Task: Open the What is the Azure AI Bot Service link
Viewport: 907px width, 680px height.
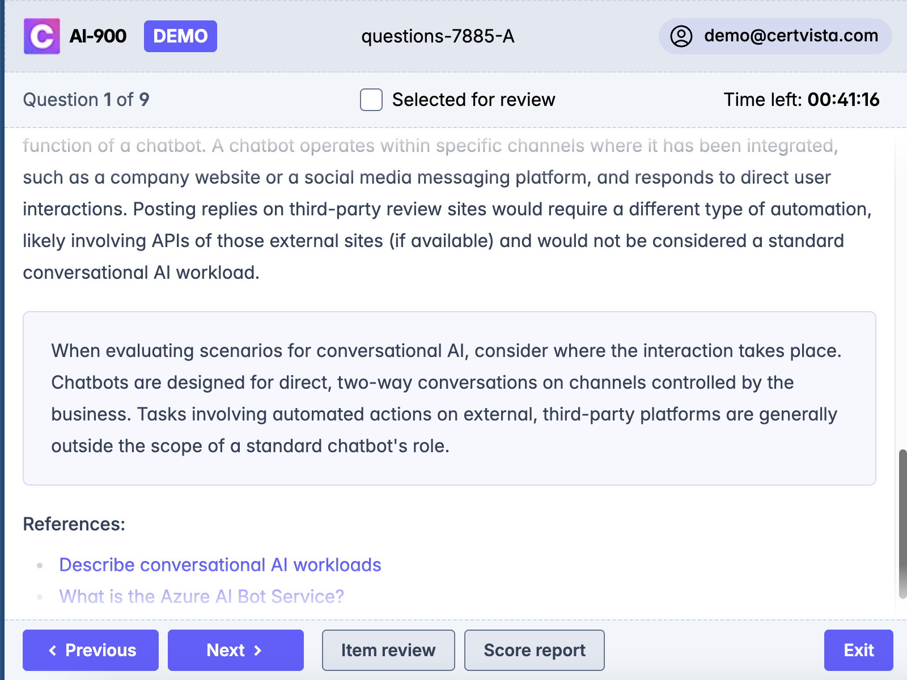Action: point(201,596)
